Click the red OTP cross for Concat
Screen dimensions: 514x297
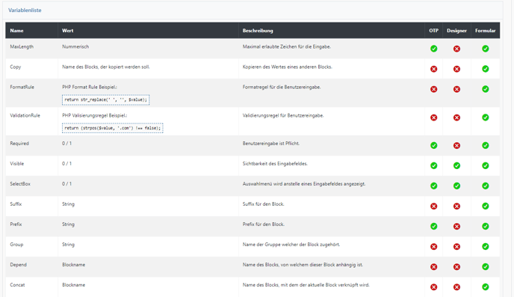click(x=433, y=287)
